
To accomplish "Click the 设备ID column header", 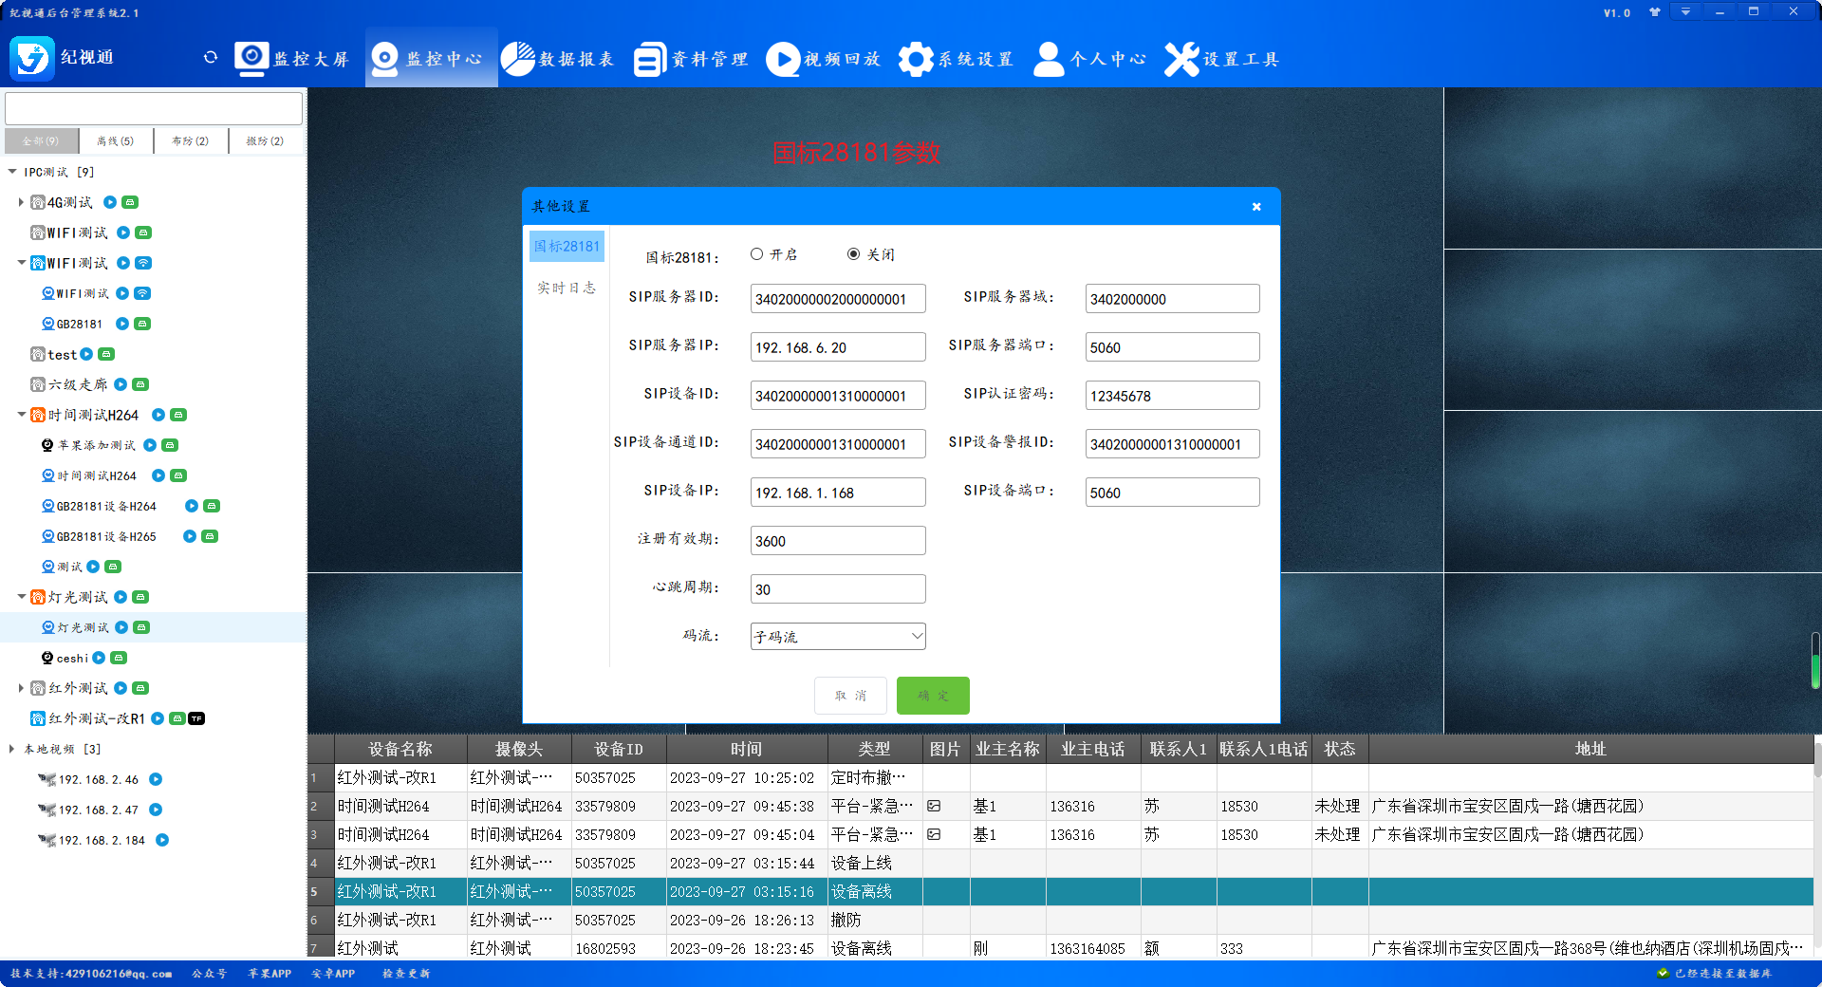I will [x=619, y=749].
